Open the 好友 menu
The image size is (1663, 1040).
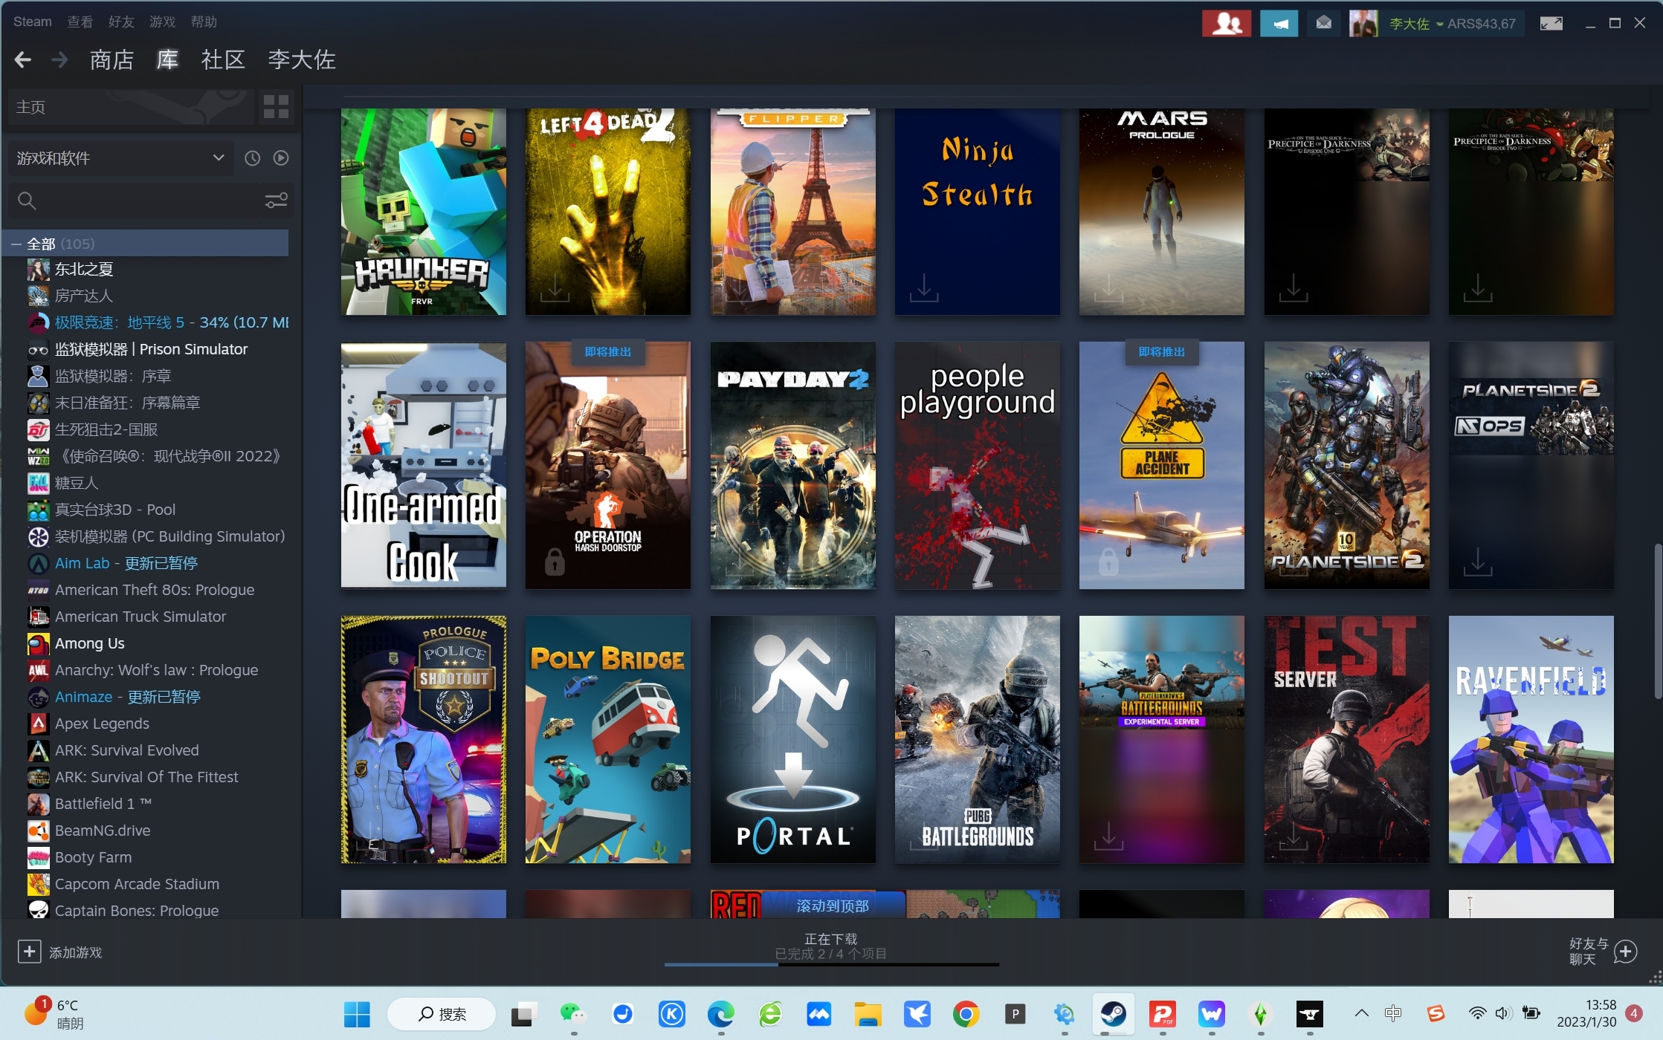[121, 22]
